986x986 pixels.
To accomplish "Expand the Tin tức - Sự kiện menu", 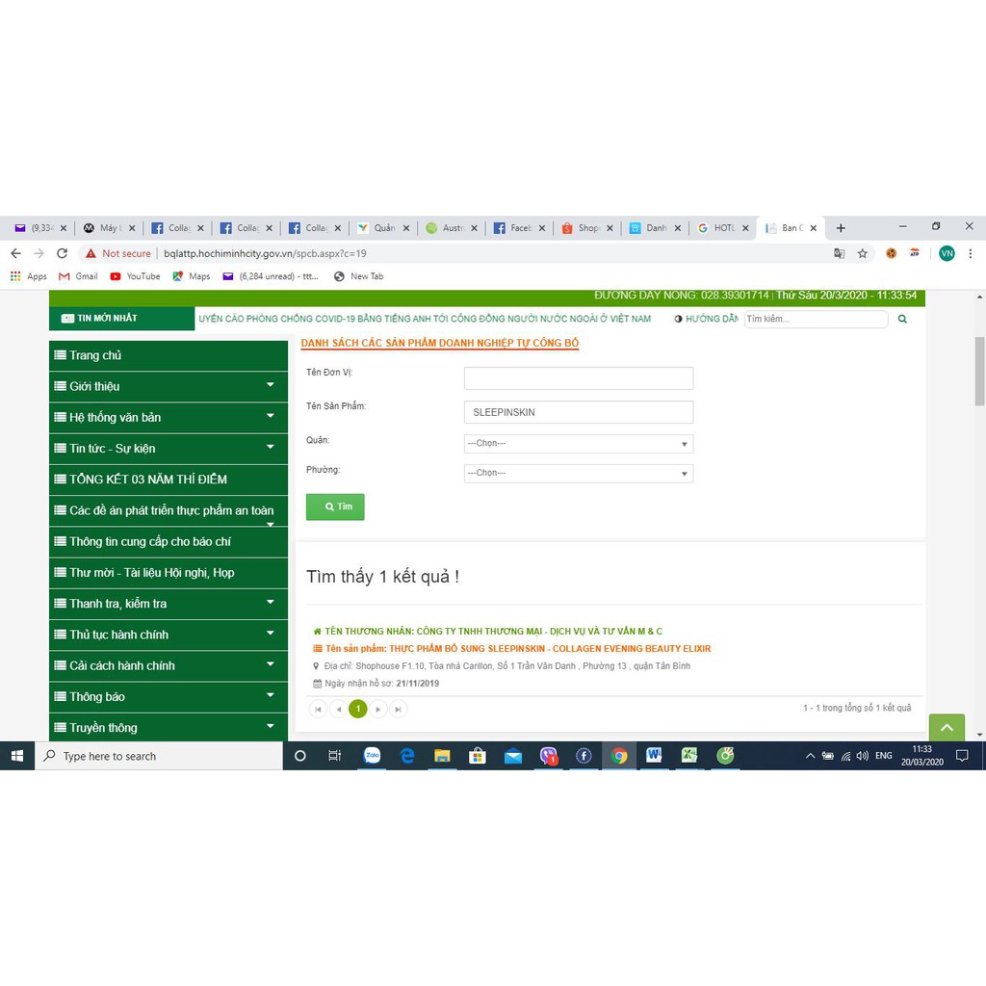I will point(271,448).
